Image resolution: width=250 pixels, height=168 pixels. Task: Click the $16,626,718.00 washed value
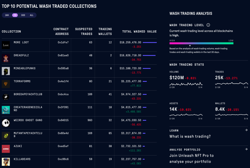[130, 55]
